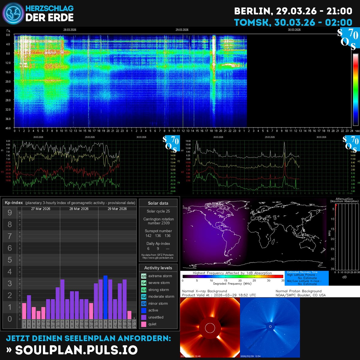Click 'Jetzt deinen Seelenplan anfordern' heading
The image size is (360, 360).
[x=88, y=338]
